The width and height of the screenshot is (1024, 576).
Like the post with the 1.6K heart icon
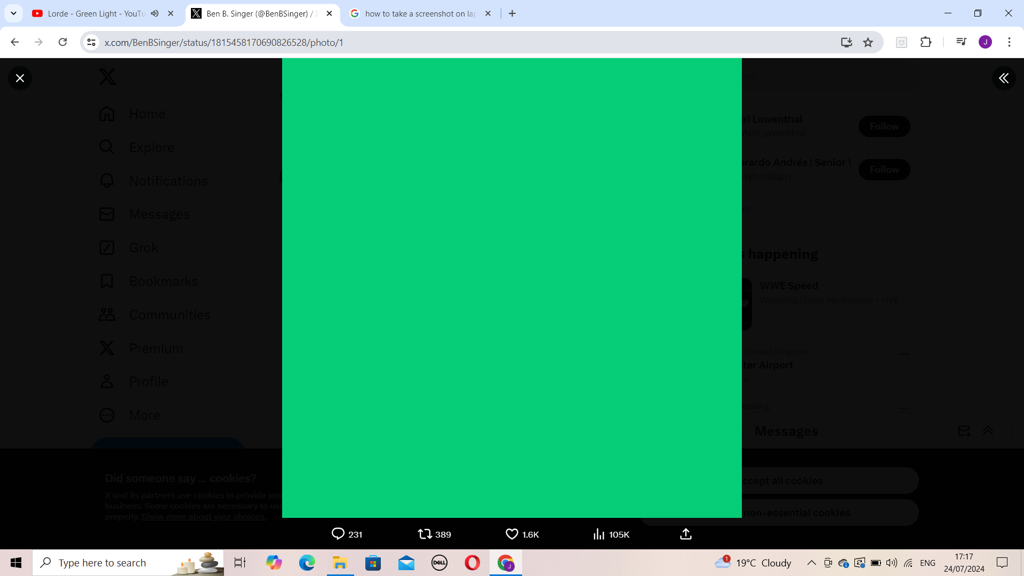[x=522, y=534]
